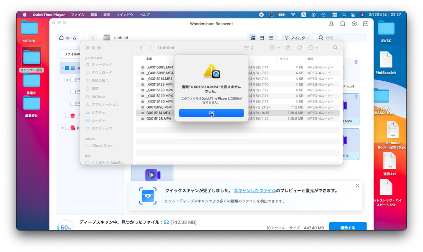Screen dimensions: 423x252
Task: Open the Recoverit account profile icon
Action: coord(331,24)
